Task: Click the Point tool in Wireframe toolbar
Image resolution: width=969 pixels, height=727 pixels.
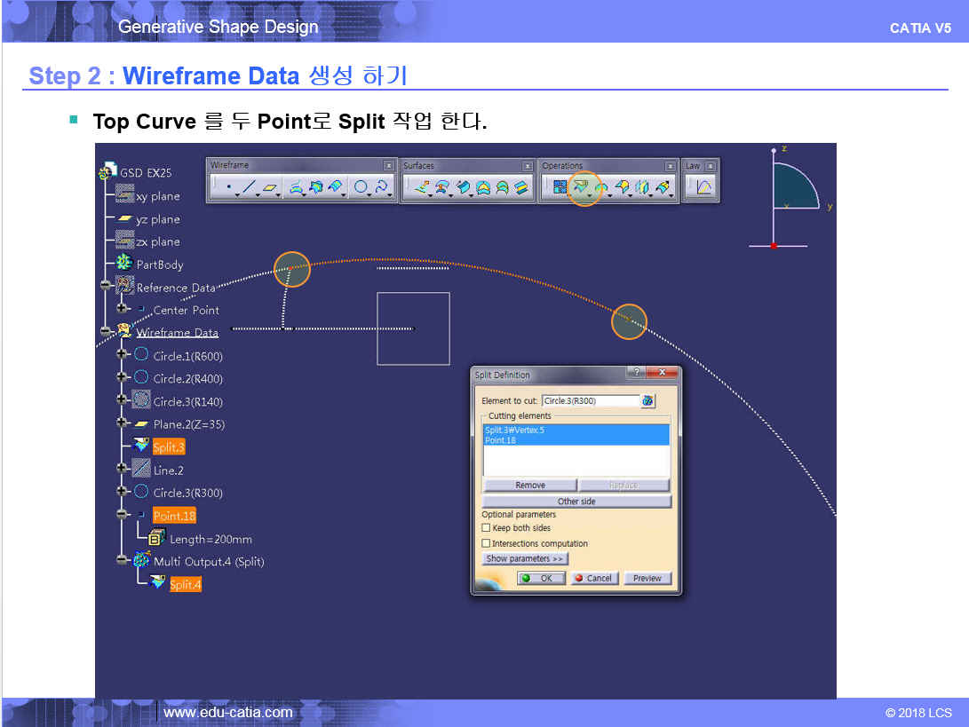Action: click(229, 187)
